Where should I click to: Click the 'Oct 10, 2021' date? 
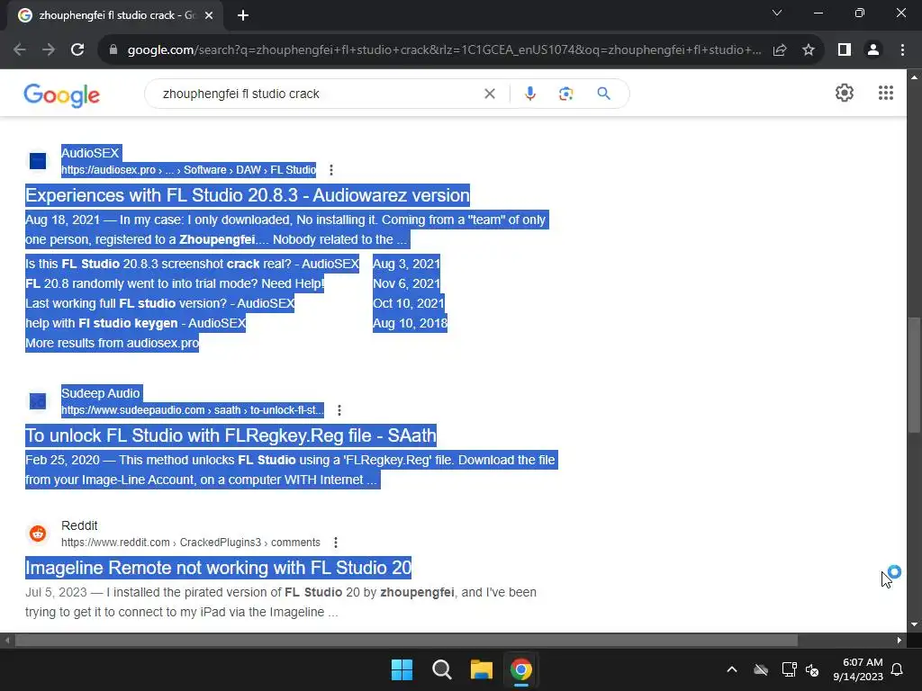409,304
